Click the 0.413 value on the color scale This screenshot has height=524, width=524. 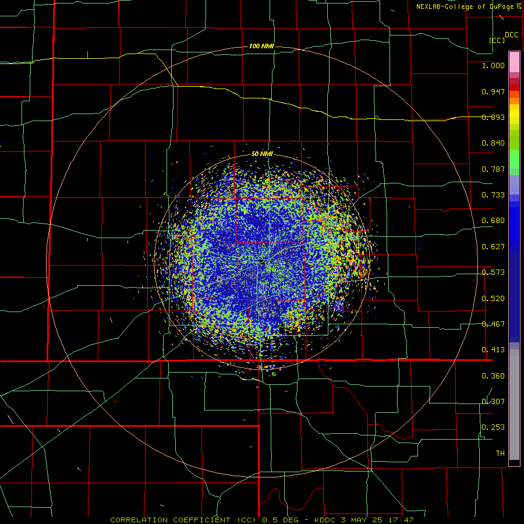point(493,350)
